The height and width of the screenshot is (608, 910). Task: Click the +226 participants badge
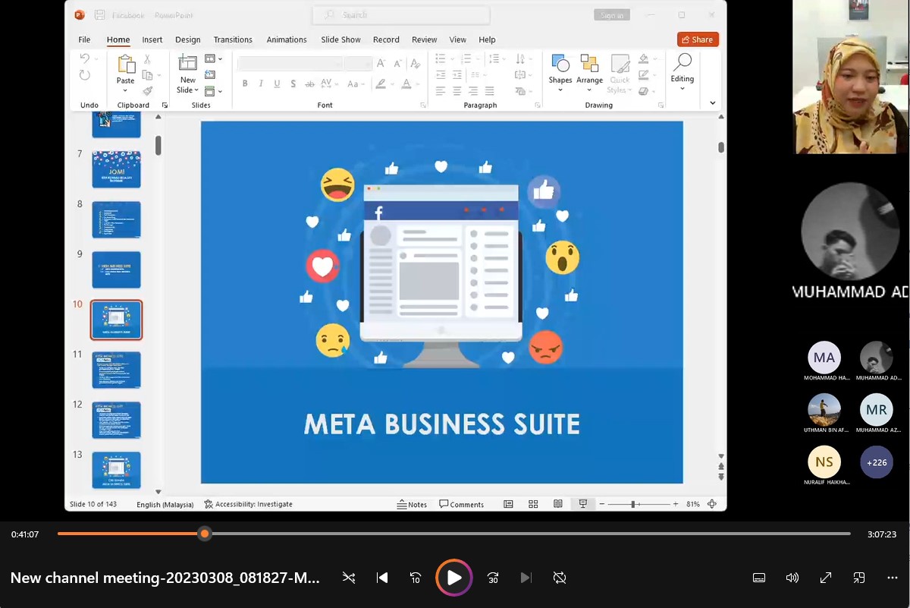[877, 462]
